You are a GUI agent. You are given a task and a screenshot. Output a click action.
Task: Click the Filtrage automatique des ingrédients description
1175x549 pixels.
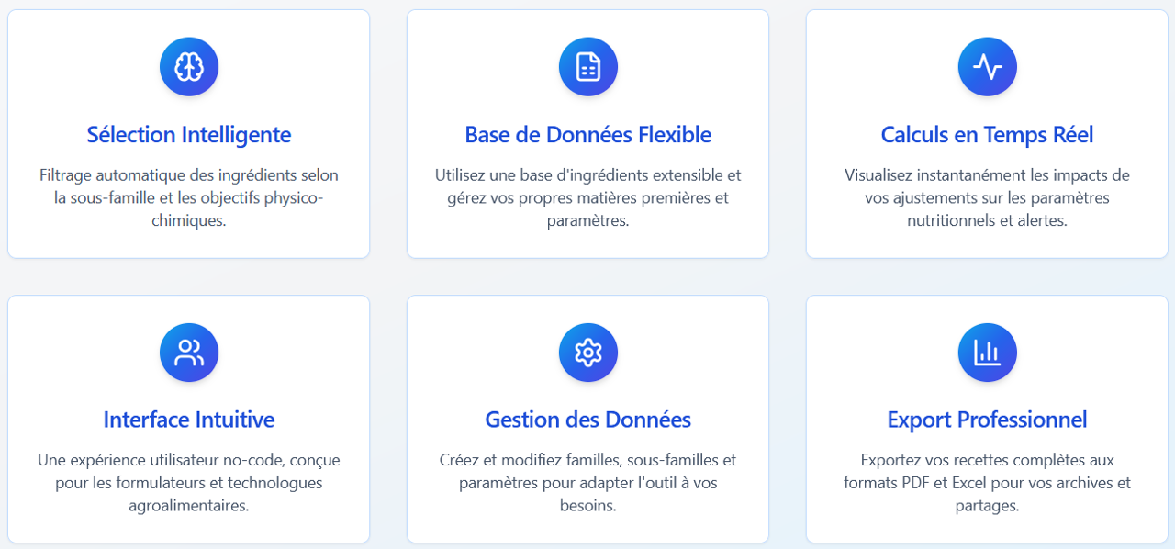coord(189,198)
